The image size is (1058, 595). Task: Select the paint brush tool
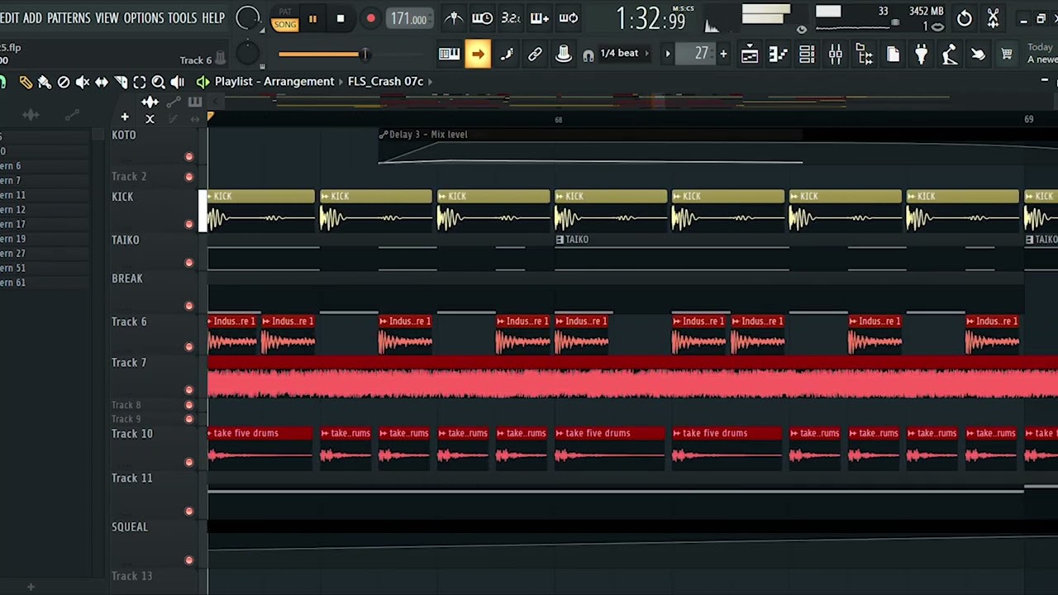point(45,82)
